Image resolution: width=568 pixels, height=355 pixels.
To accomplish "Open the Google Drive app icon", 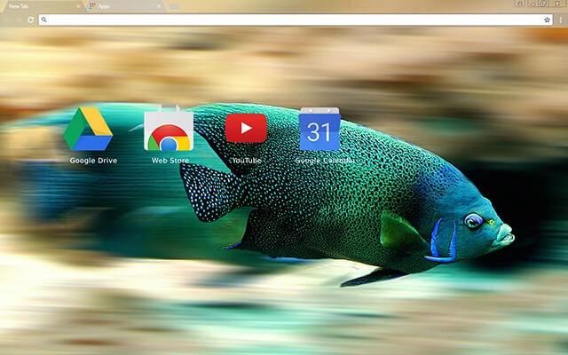I will click(x=88, y=129).
